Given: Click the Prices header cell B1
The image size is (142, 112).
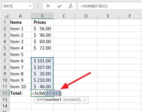Looking at the screenshot, I should [x=42, y=22].
